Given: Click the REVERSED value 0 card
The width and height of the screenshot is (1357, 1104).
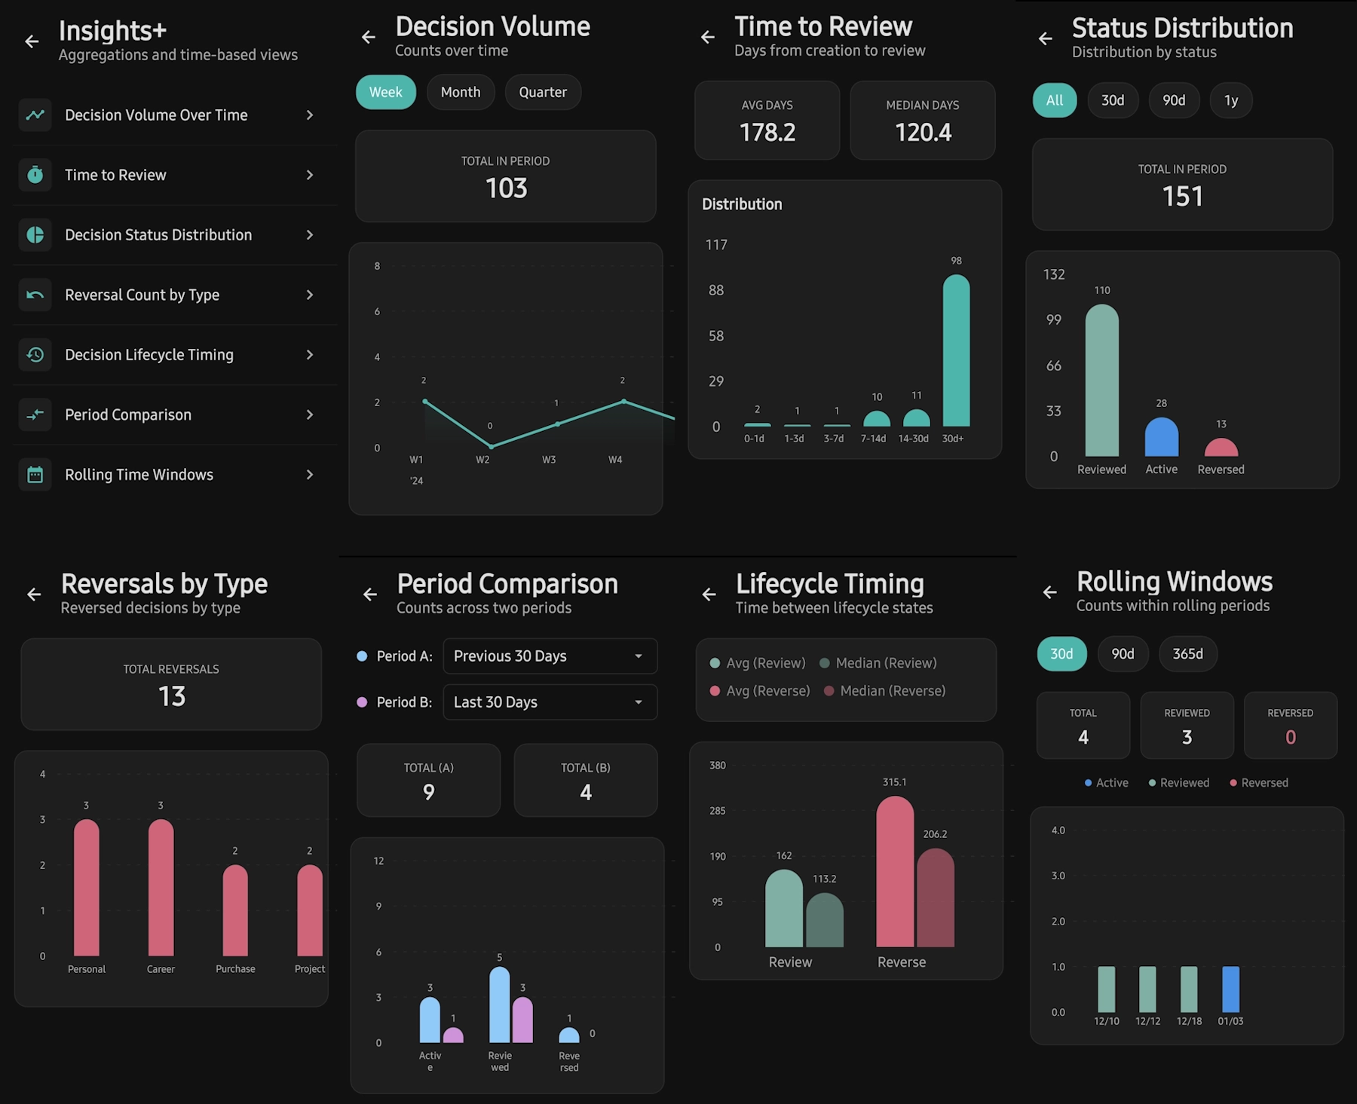Looking at the screenshot, I should click(x=1291, y=725).
